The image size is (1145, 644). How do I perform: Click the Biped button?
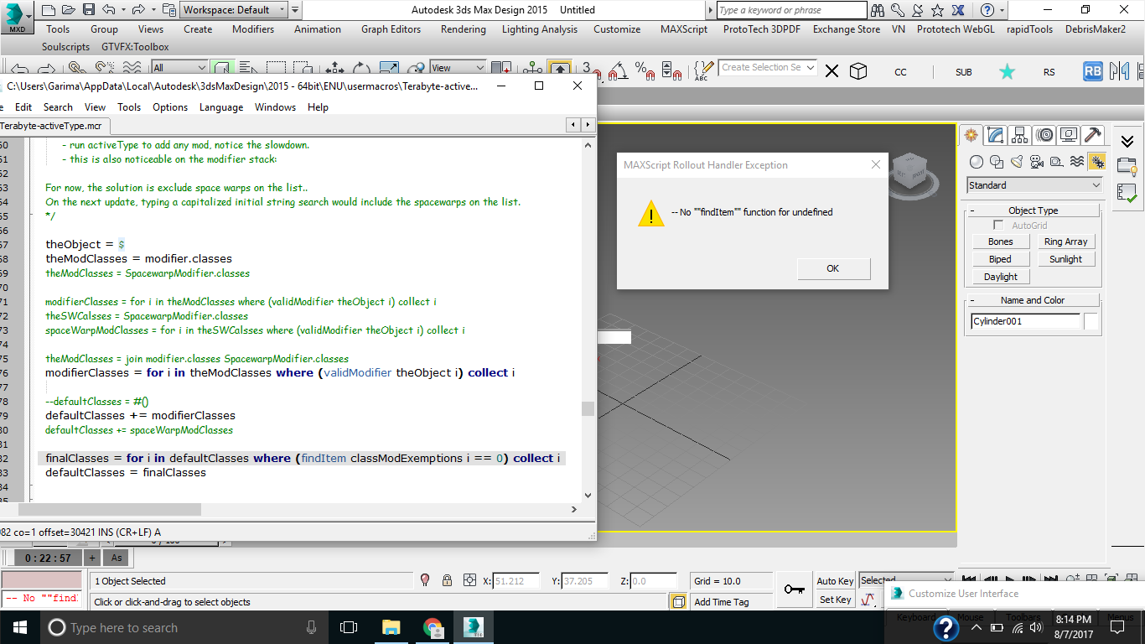click(x=1000, y=259)
